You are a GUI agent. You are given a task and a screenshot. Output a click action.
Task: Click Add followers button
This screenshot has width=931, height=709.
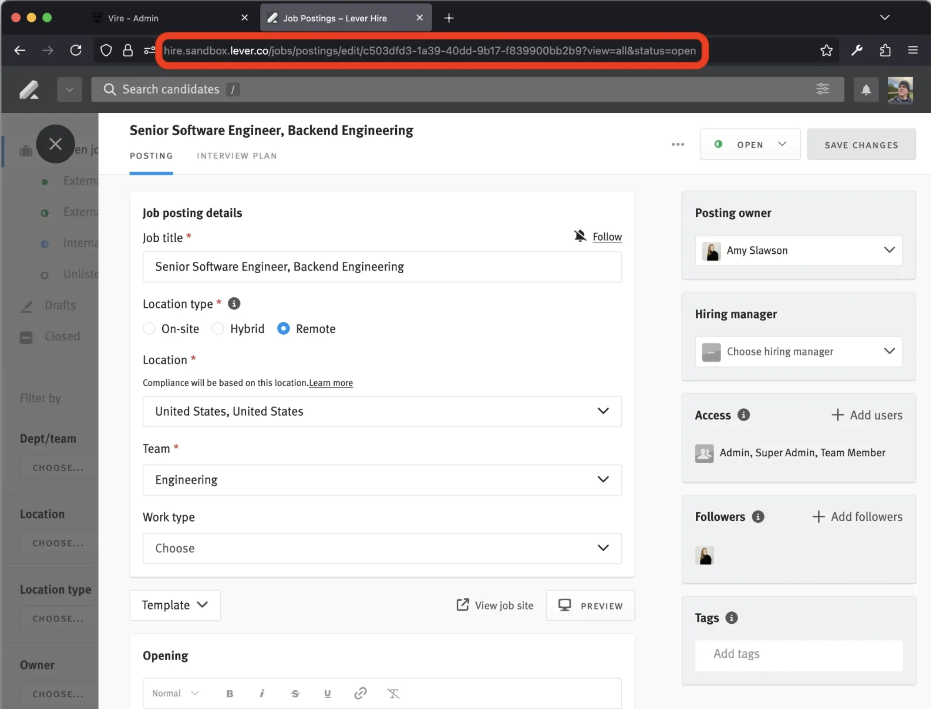click(x=857, y=516)
